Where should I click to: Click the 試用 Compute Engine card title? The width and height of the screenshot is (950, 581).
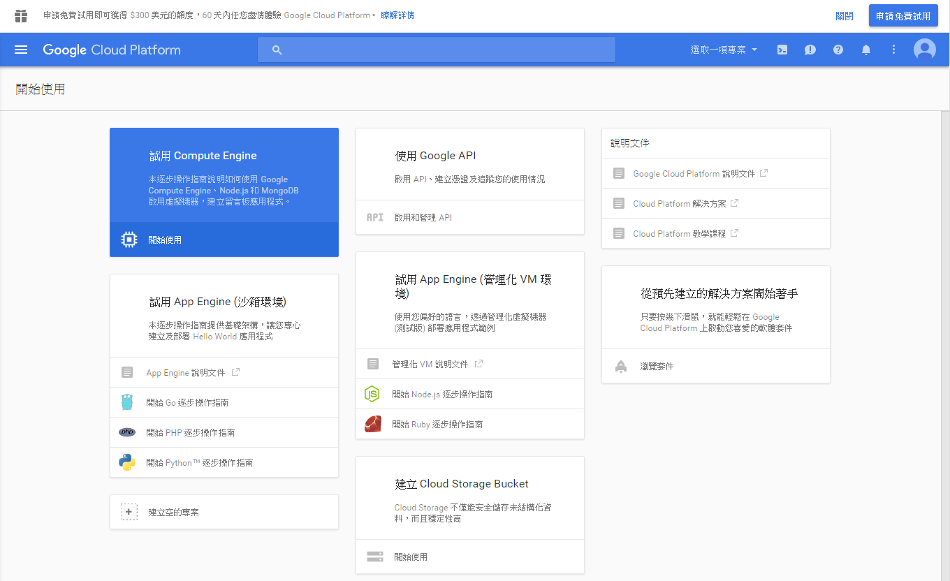(203, 156)
